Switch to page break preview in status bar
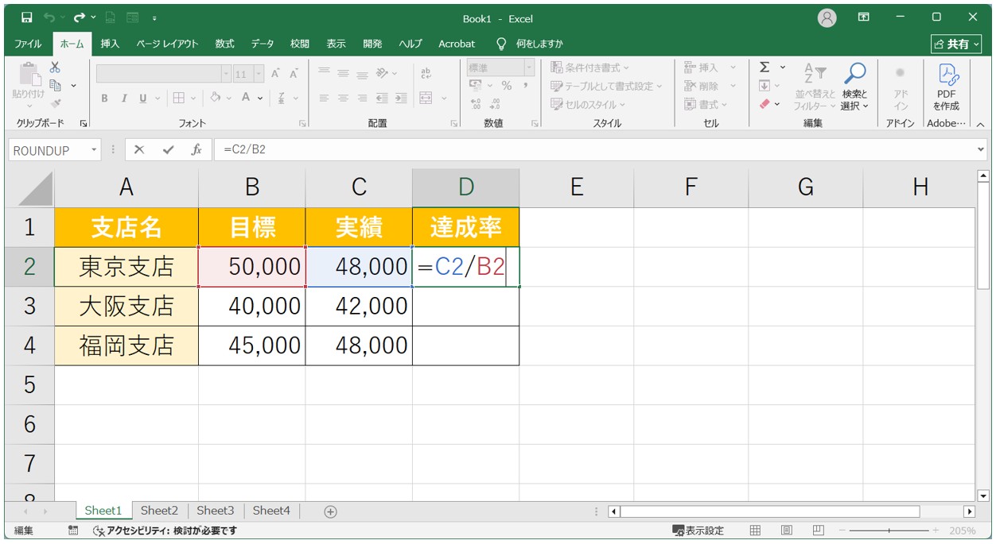Image resolution: width=996 pixels, height=544 pixels. point(818,530)
